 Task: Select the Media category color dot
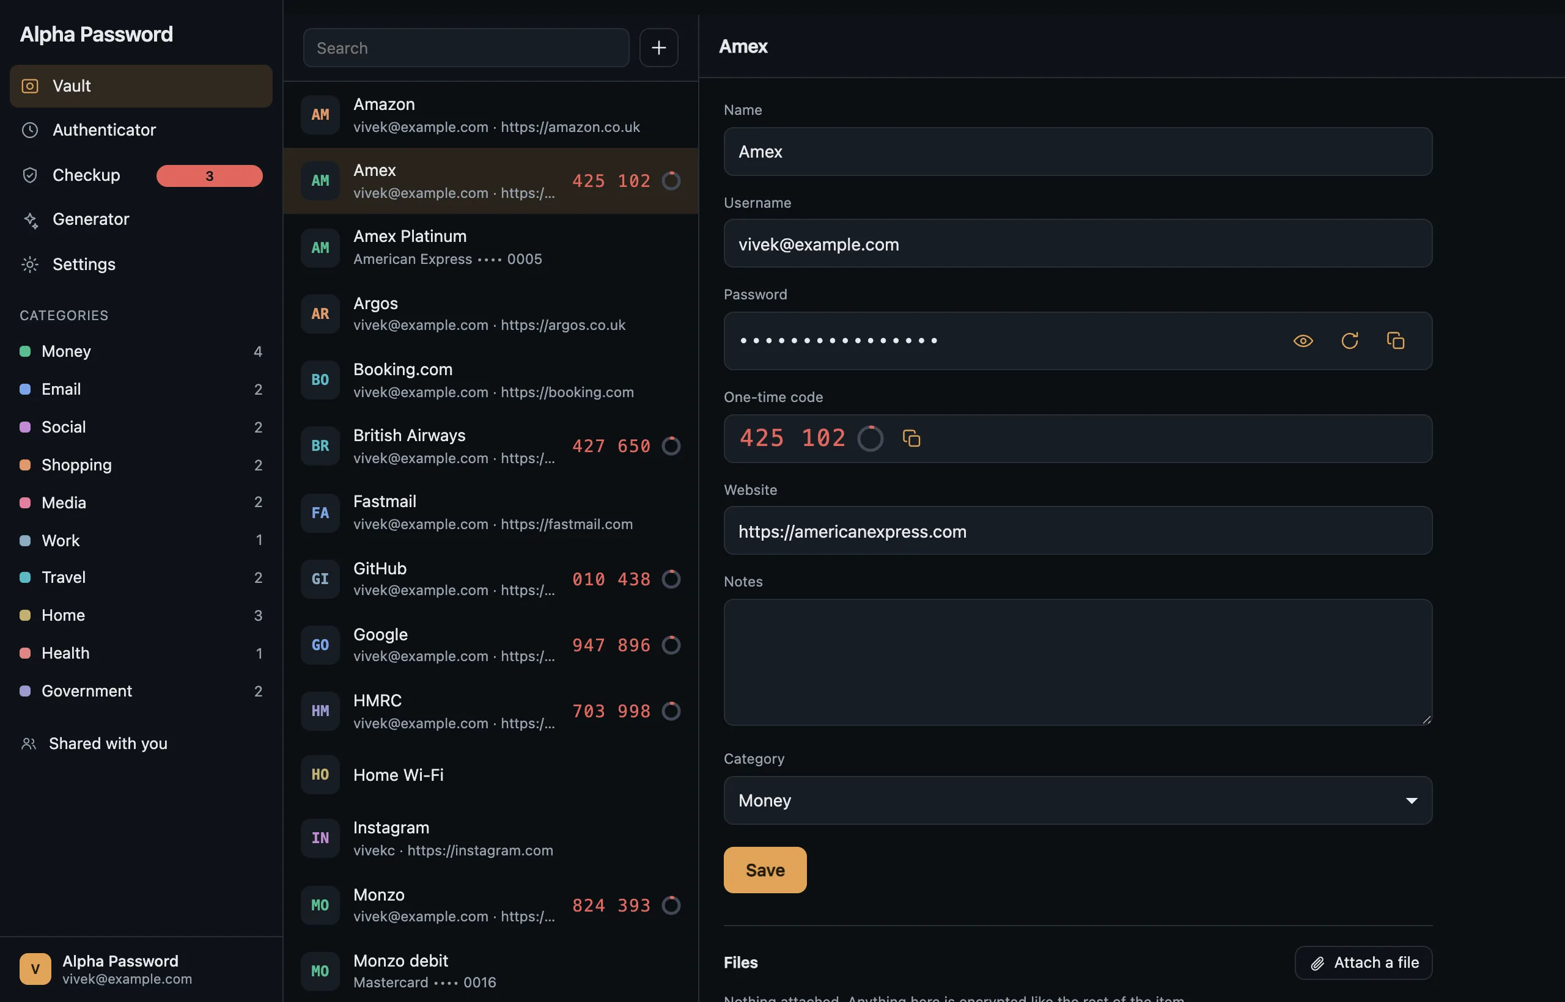[x=26, y=502]
